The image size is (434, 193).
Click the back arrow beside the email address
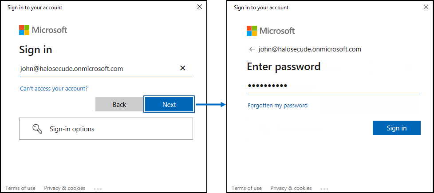[x=252, y=49]
